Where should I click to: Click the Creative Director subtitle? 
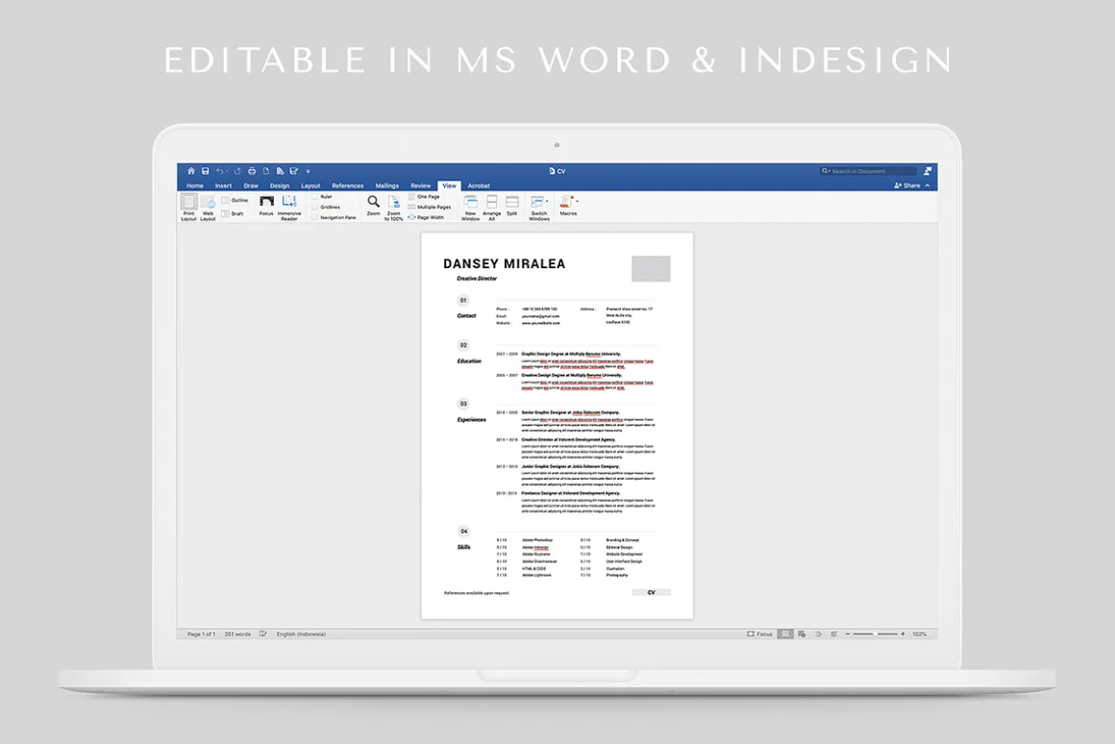(477, 279)
